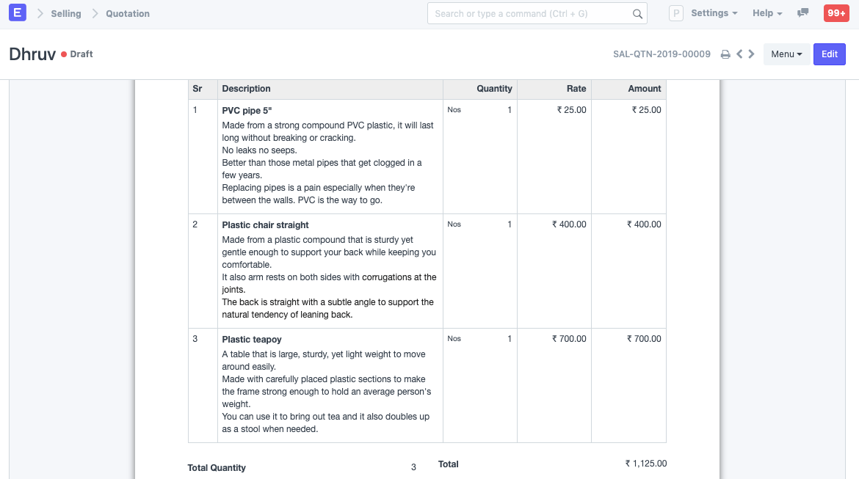Click the search magnifier icon

pos(637,13)
